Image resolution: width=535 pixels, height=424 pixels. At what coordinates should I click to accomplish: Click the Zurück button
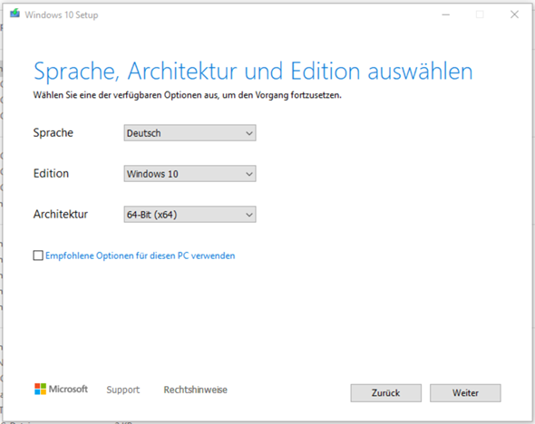tap(385, 393)
